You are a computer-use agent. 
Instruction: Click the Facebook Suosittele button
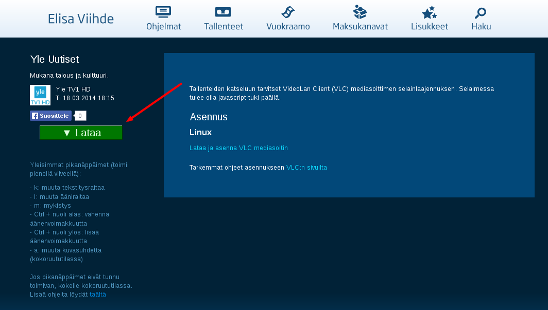50,116
